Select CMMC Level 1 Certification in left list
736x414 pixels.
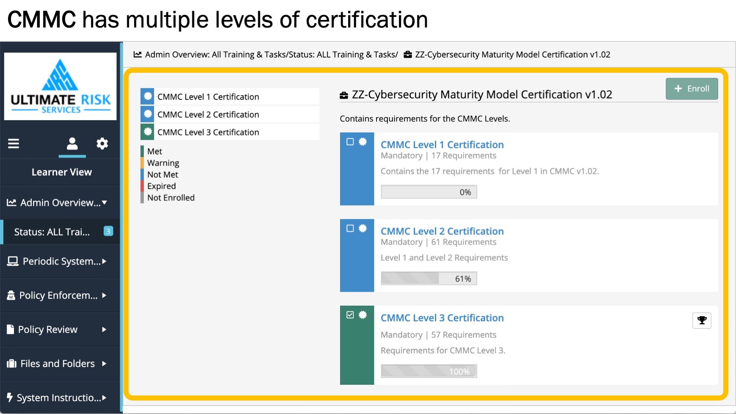pos(230,97)
